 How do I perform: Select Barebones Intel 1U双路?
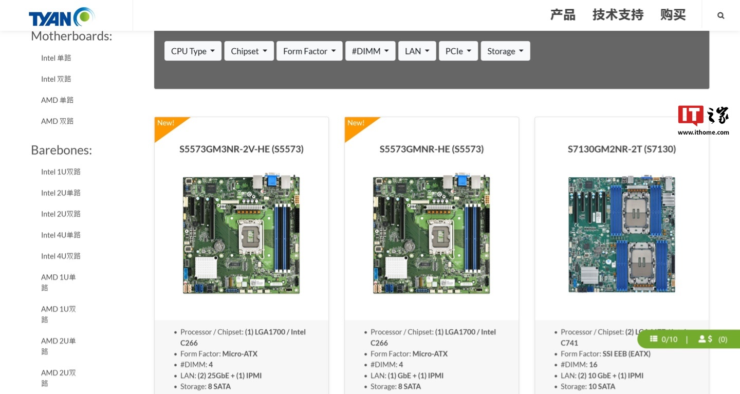pyautogui.click(x=61, y=172)
